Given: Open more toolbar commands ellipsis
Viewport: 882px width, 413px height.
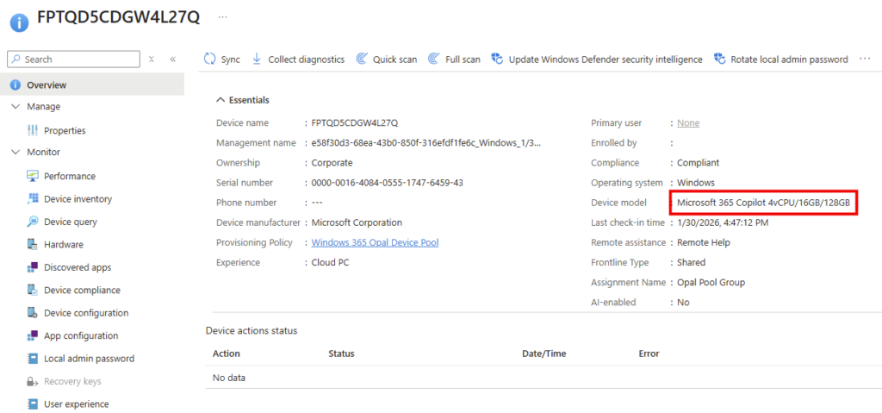Looking at the screenshot, I should tap(865, 59).
